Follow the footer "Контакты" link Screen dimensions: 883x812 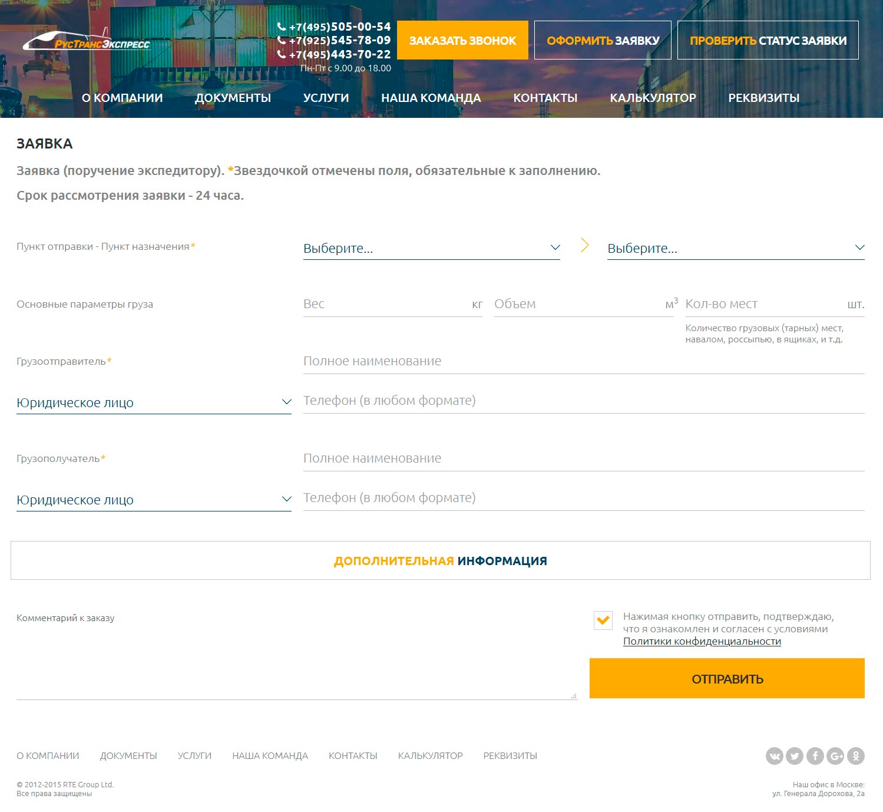click(x=353, y=755)
